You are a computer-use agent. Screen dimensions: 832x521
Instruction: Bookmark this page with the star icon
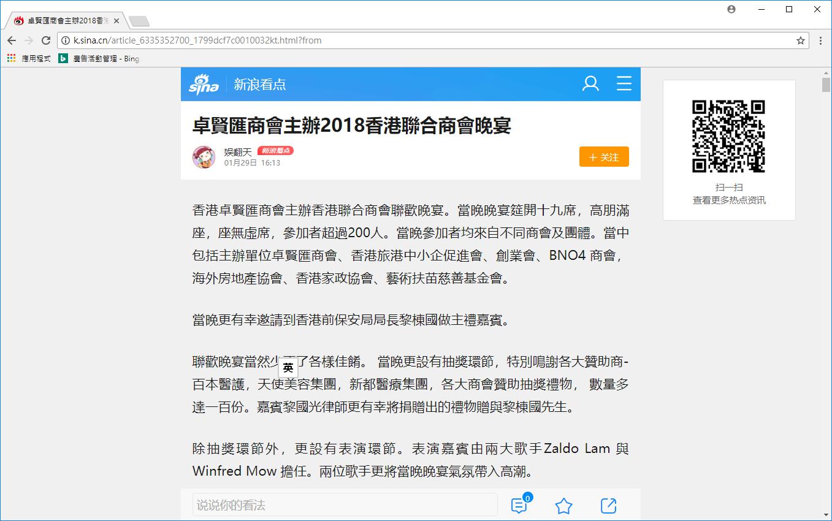pyautogui.click(x=800, y=40)
